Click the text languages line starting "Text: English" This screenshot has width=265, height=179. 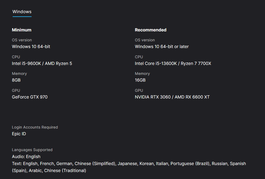point(129,164)
